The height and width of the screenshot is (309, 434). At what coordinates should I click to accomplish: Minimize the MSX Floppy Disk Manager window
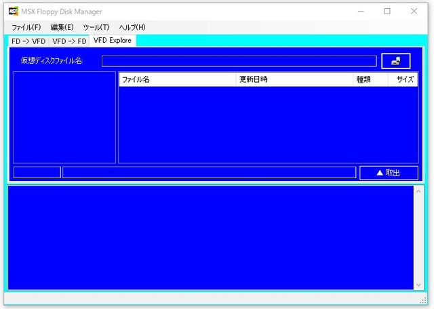click(361, 12)
